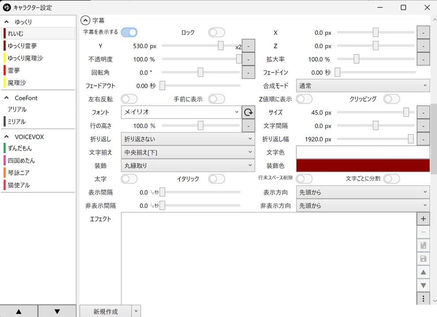This screenshot has width=437, height=317.
Task: Open the 文字揃え dropdown showing 中央揃え[下]
Action: tap(188, 152)
